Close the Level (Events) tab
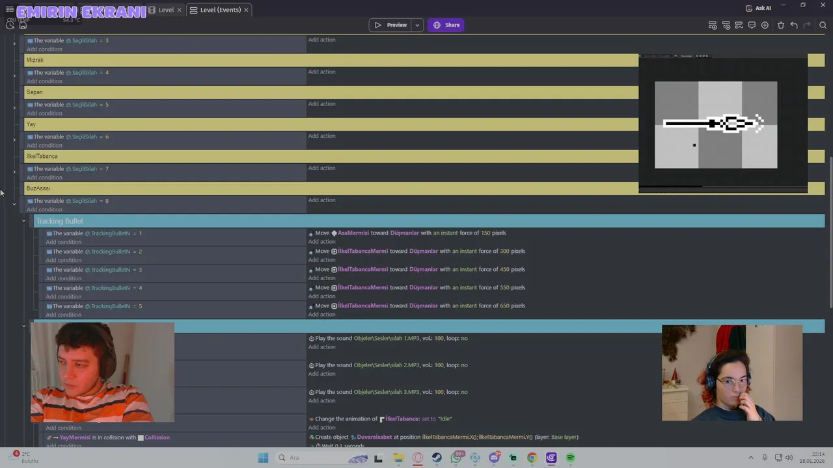This screenshot has height=468, width=833. (246, 10)
